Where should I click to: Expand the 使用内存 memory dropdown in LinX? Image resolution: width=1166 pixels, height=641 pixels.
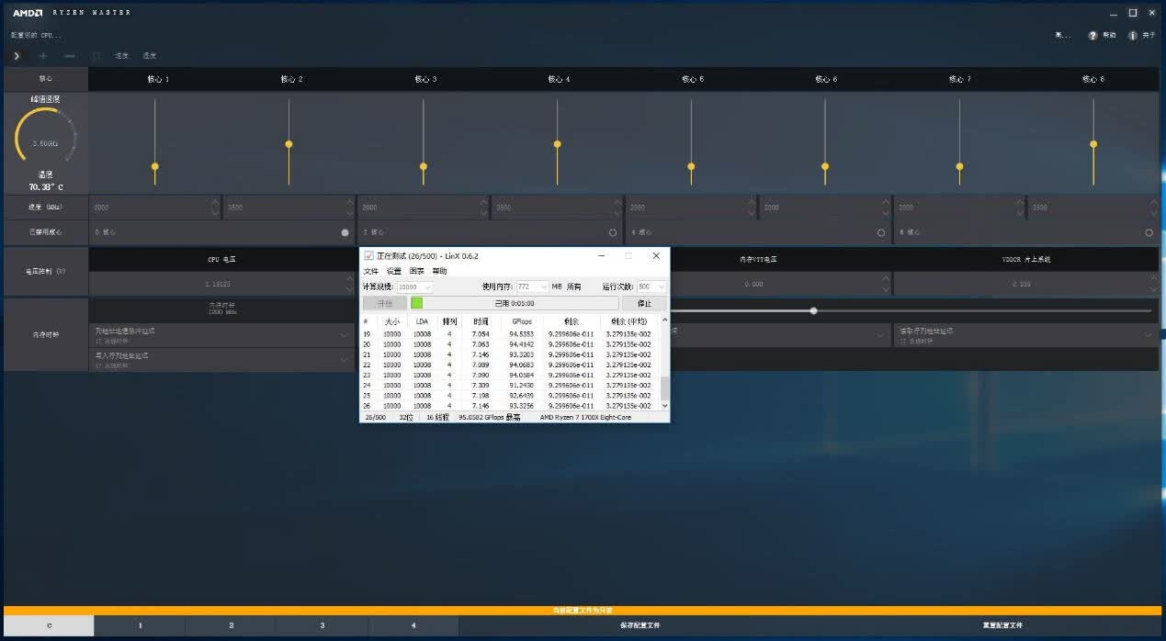coord(532,287)
